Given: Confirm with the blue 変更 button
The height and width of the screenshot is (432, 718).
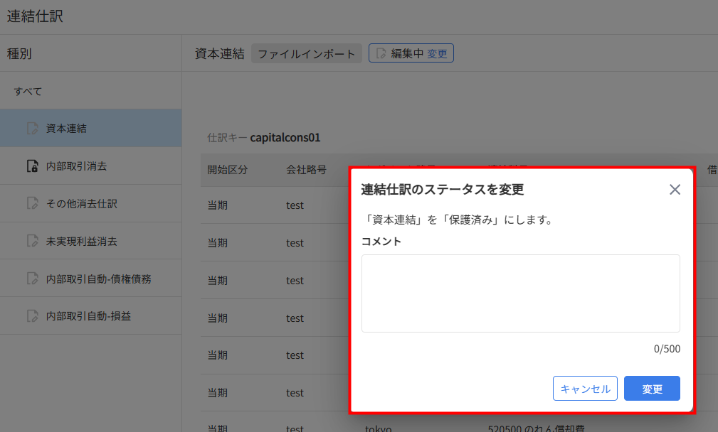Looking at the screenshot, I should point(652,389).
